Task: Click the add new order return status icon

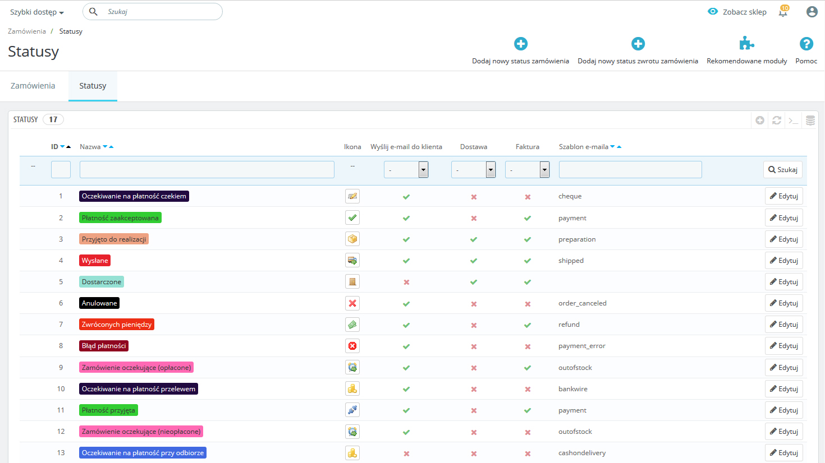Action: (x=638, y=44)
